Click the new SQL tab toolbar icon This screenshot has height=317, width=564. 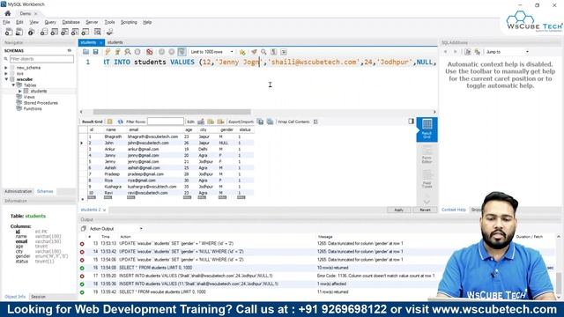pyautogui.click(x=9, y=32)
